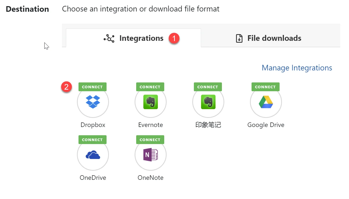Click "Choose an integration or download file format" text
Screen dimensions: 349x199
[x=141, y=9]
